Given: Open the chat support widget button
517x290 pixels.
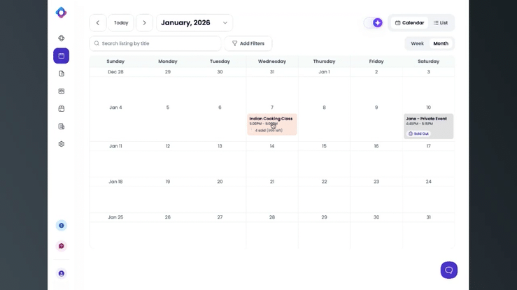Looking at the screenshot, I should click(448, 270).
